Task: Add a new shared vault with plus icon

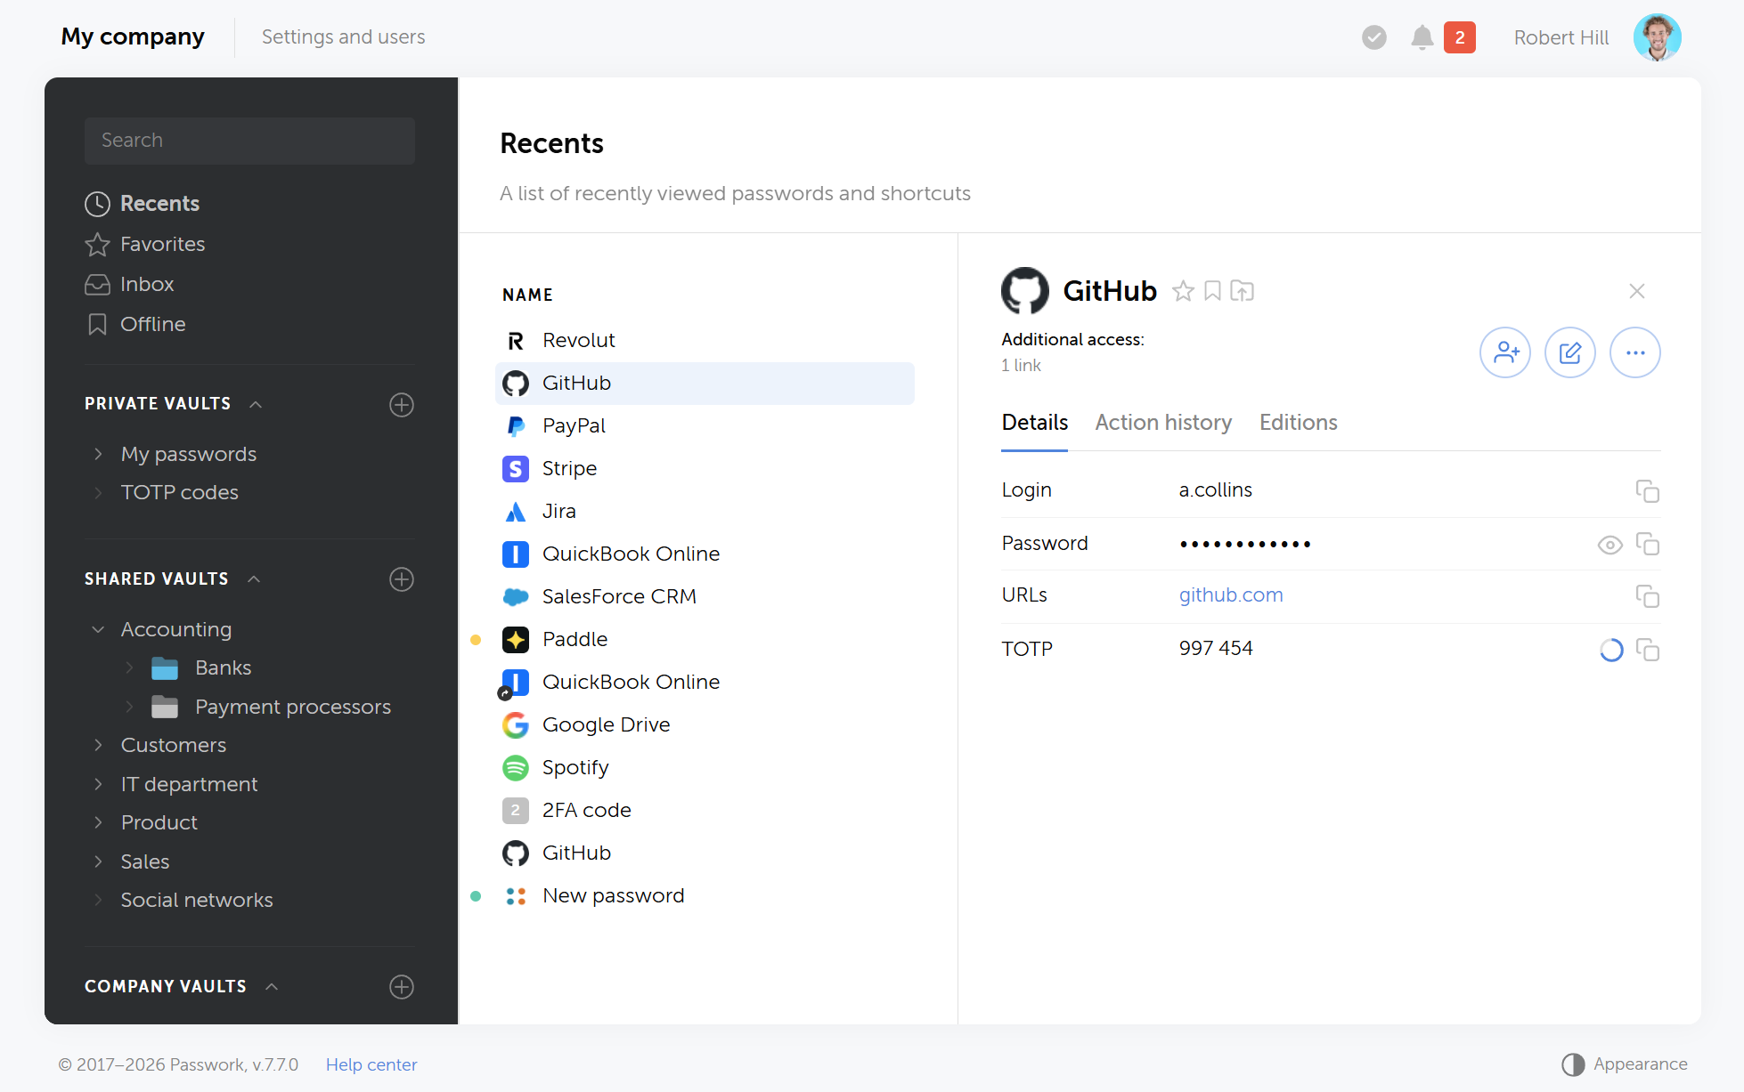Action: tap(402, 579)
